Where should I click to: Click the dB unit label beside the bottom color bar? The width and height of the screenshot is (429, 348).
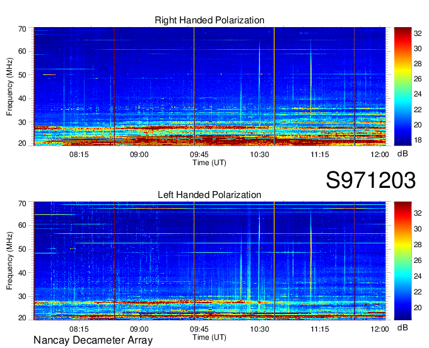coord(403,328)
